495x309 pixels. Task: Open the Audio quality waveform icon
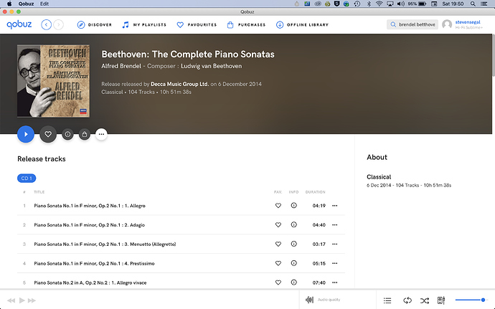(x=310, y=300)
